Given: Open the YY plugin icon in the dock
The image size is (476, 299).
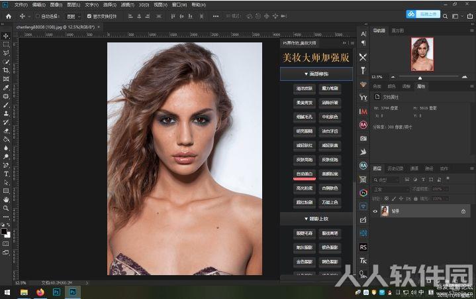Looking at the screenshot, I should click(x=363, y=97).
